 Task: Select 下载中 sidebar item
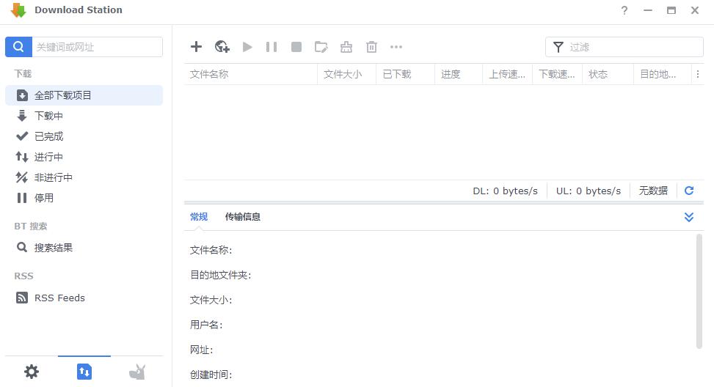pyautogui.click(x=84, y=116)
